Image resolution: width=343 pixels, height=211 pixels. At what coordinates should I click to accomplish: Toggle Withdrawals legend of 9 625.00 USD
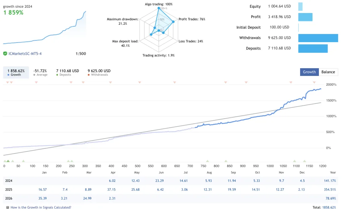point(99,73)
